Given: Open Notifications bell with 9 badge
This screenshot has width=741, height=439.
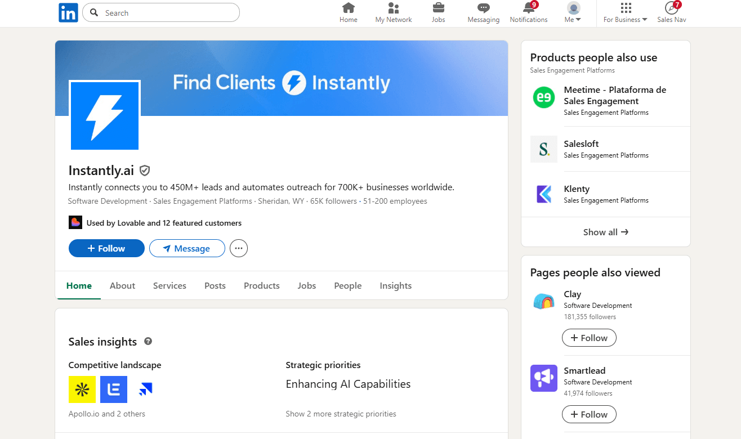Looking at the screenshot, I should tap(529, 13).
